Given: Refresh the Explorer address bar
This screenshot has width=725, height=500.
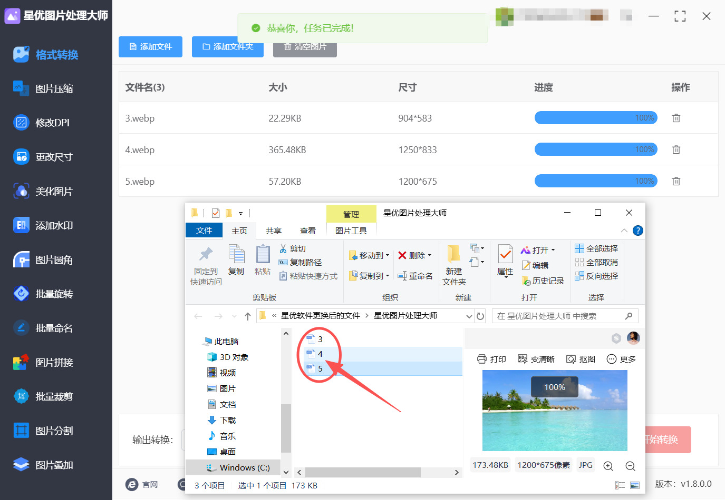Looking at the screenshot, I should point(480,316).
